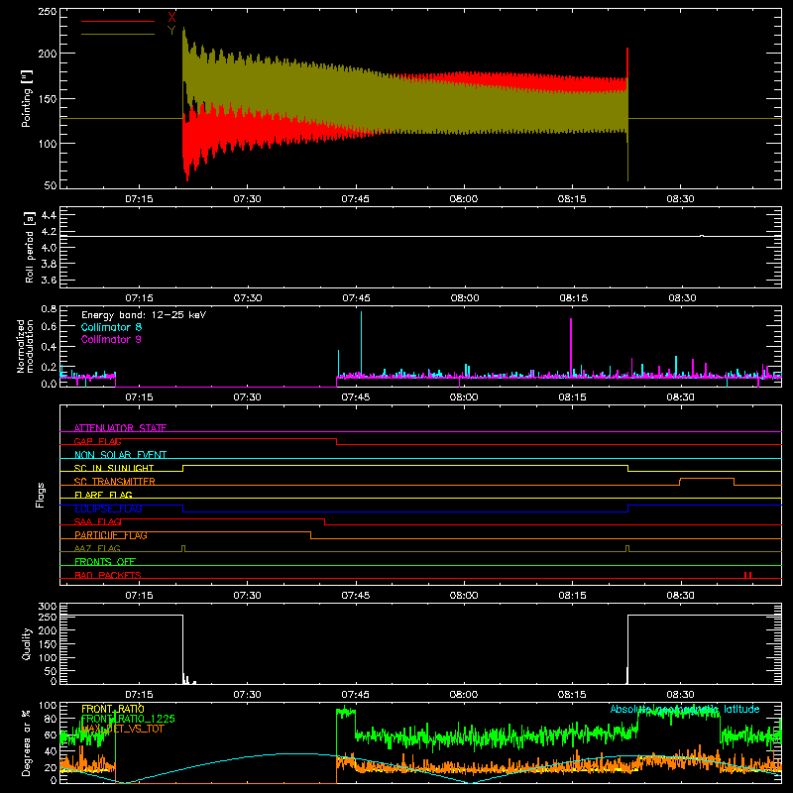793x793 pixels.
Task: Click the 80 tick on Degrees axis
Action: [x=51, y=719]
